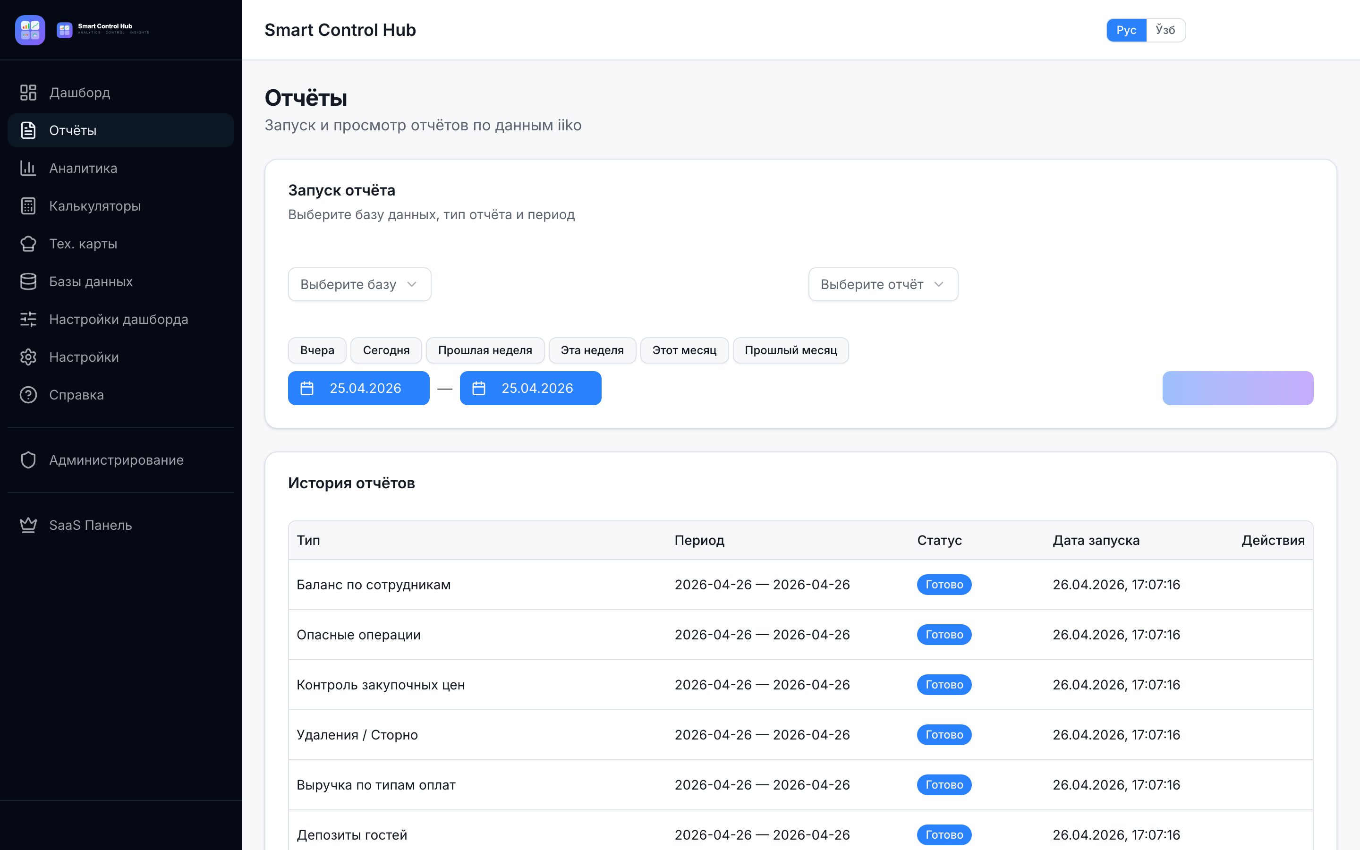Open SaaS Панель
This screenshot has height=850, width=1360.
pyautogui.click(x=121, y=525)
